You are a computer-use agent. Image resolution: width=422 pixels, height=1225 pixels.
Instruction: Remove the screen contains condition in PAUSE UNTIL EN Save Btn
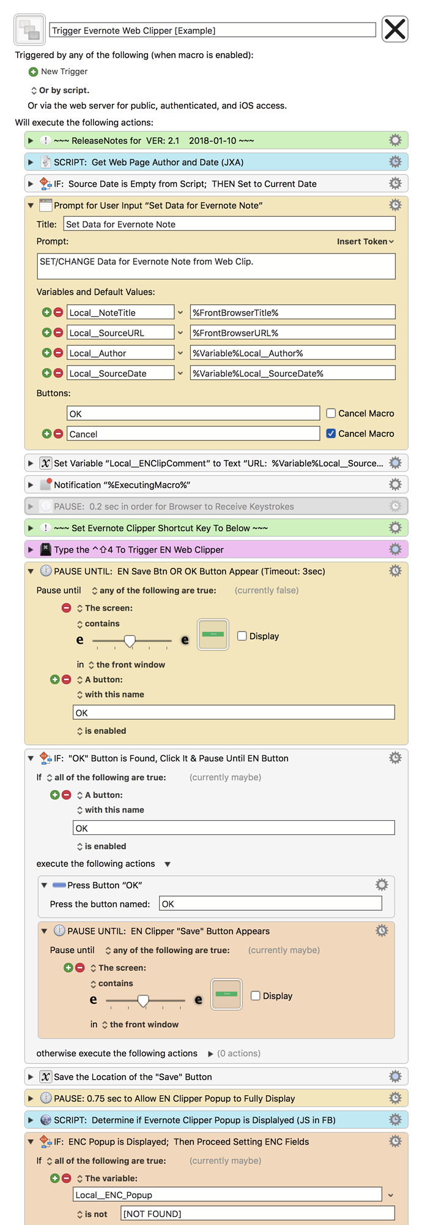click(66, 608)
